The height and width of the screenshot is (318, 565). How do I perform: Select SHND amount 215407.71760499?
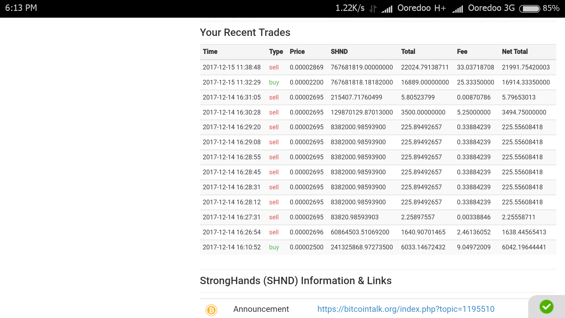click(x=356, y=97)
